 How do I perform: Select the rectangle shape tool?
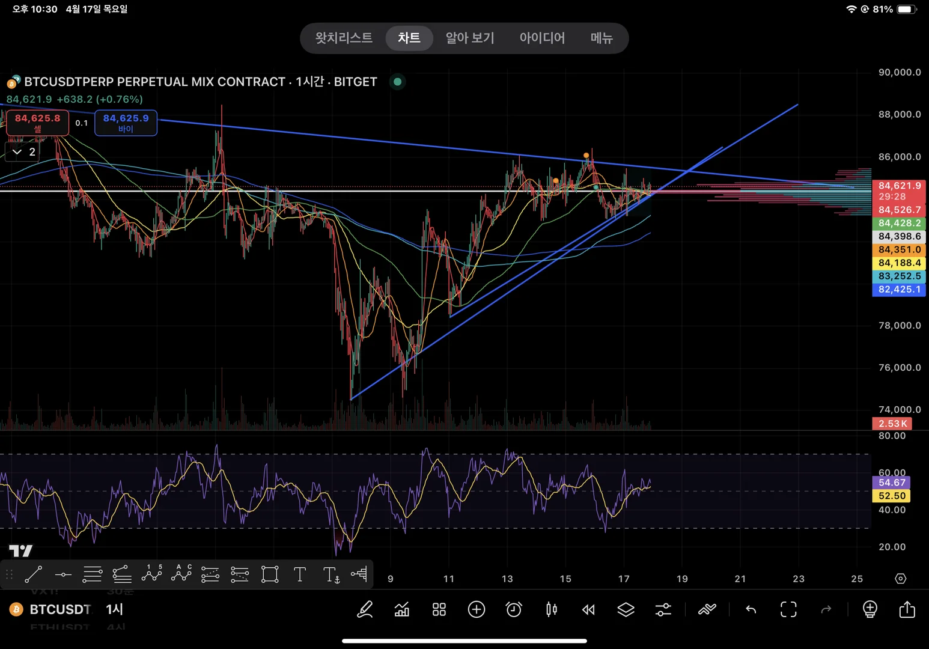(x=270, y=574)
